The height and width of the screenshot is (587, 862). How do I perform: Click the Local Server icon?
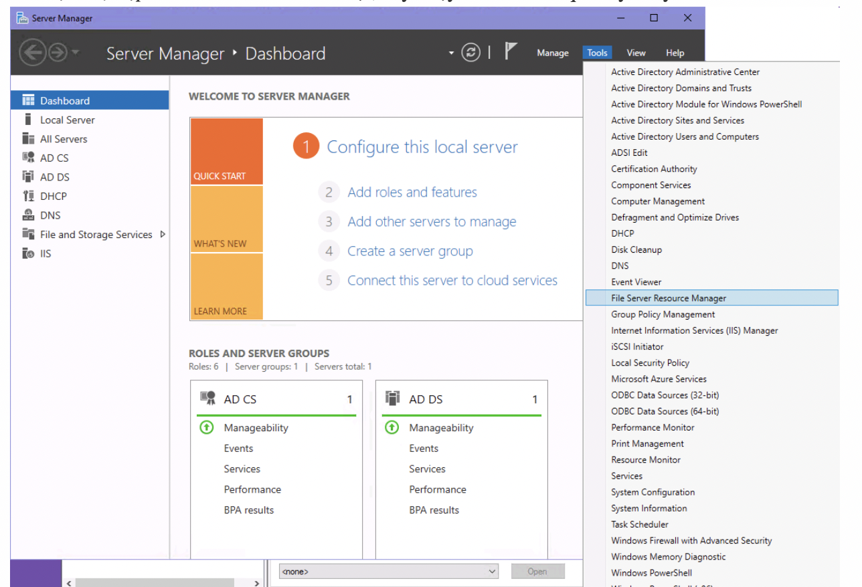(28, 120)
